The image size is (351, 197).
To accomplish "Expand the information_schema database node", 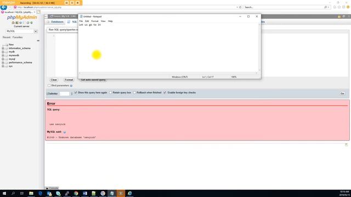I will 3,48.
